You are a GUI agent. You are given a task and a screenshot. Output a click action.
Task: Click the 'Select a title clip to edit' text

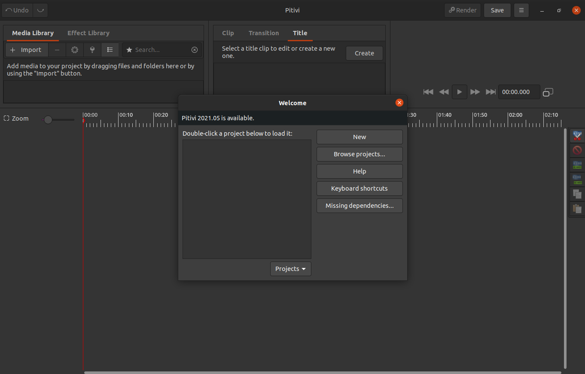279,52
